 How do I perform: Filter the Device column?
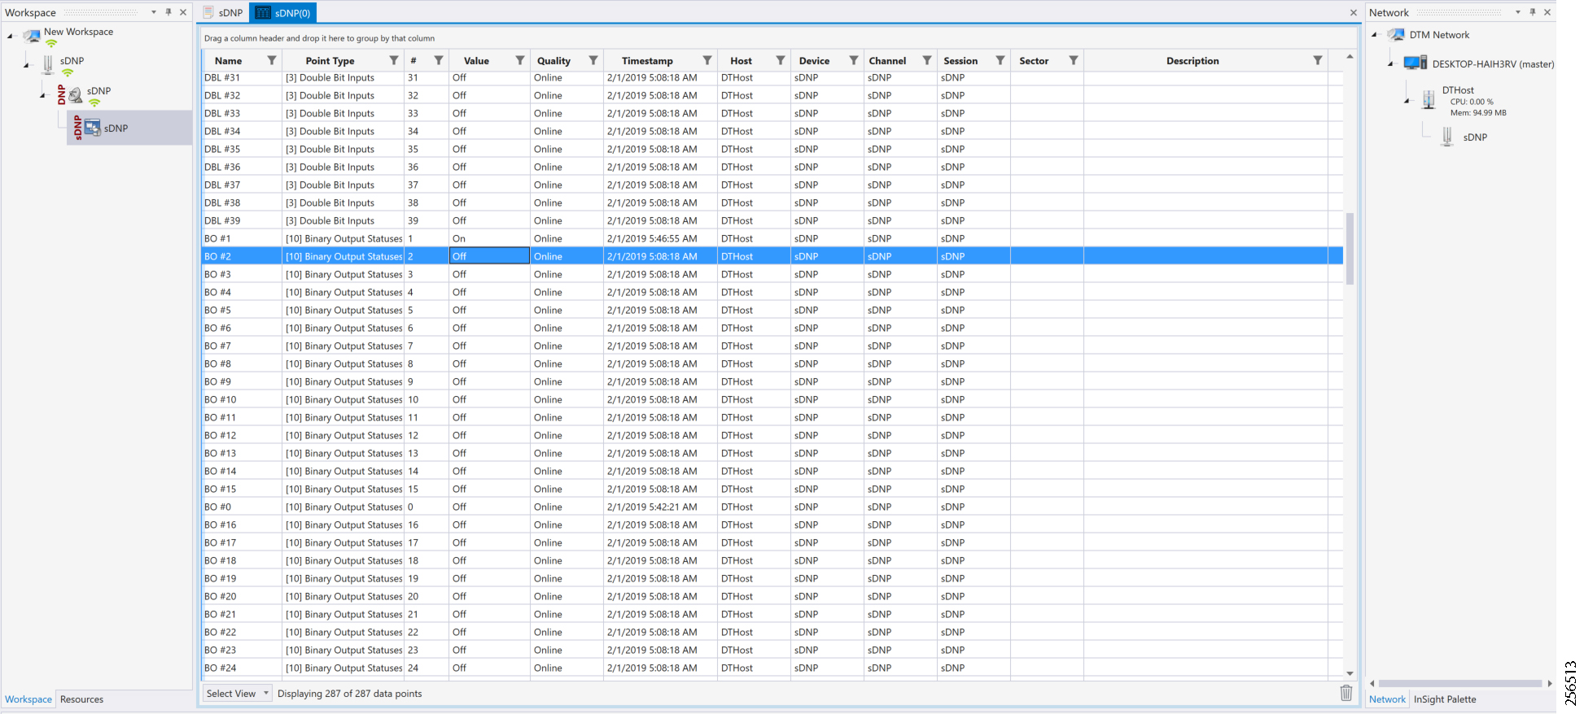point(854,60)
